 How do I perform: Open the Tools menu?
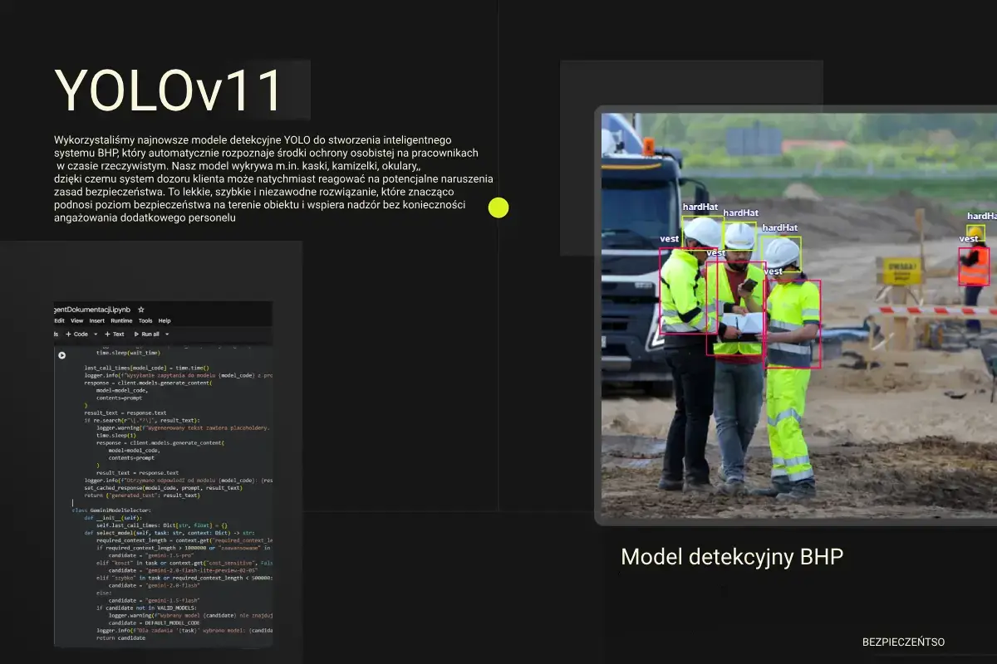click(x=145, y=320)
